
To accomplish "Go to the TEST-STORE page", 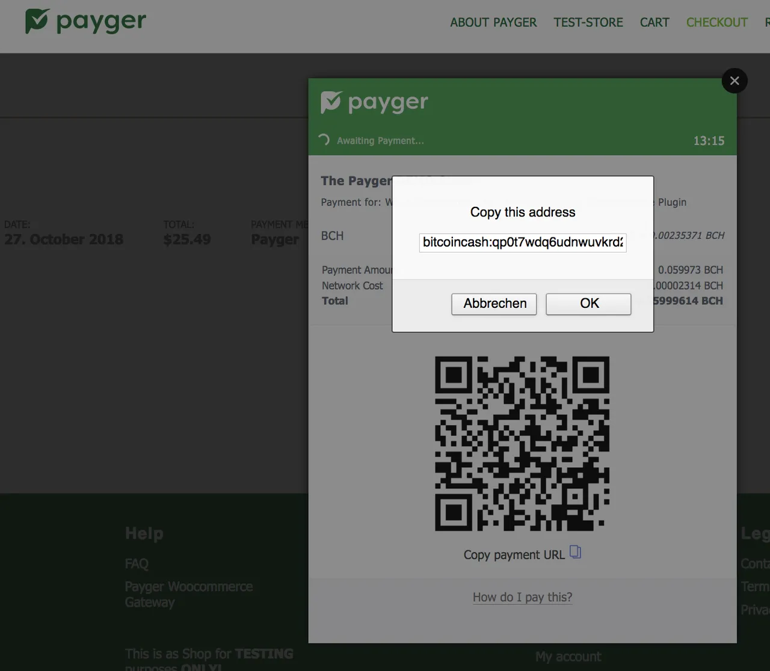I will pyautogui.click(x=588, y=22).
